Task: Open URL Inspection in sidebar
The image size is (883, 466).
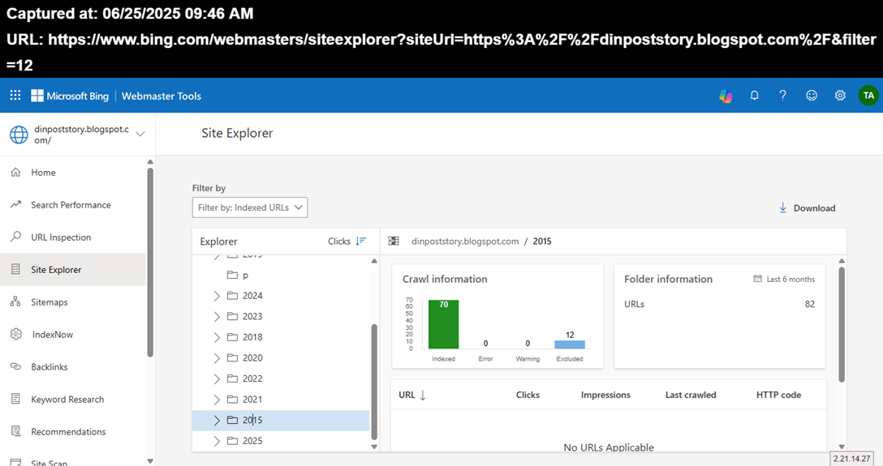Action: [73, 237]
